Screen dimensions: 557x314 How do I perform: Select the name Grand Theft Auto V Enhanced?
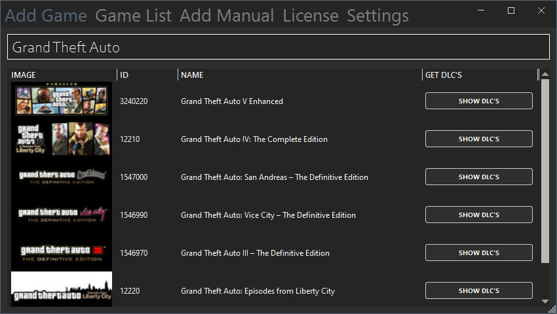pos(232,101)
